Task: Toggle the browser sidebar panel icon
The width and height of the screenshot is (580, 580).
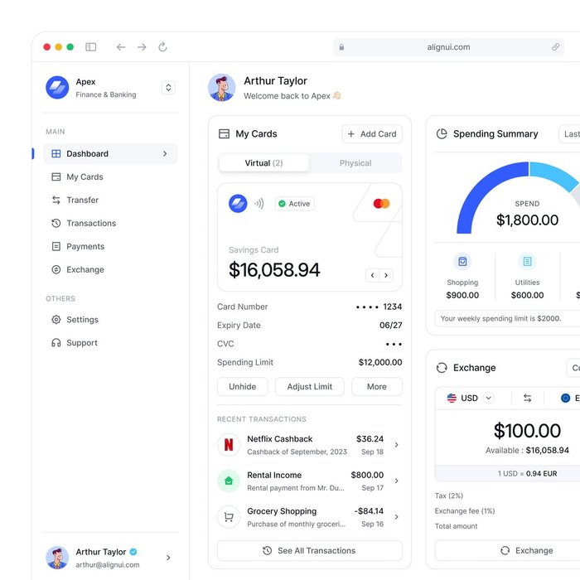Action: [91, 47]
